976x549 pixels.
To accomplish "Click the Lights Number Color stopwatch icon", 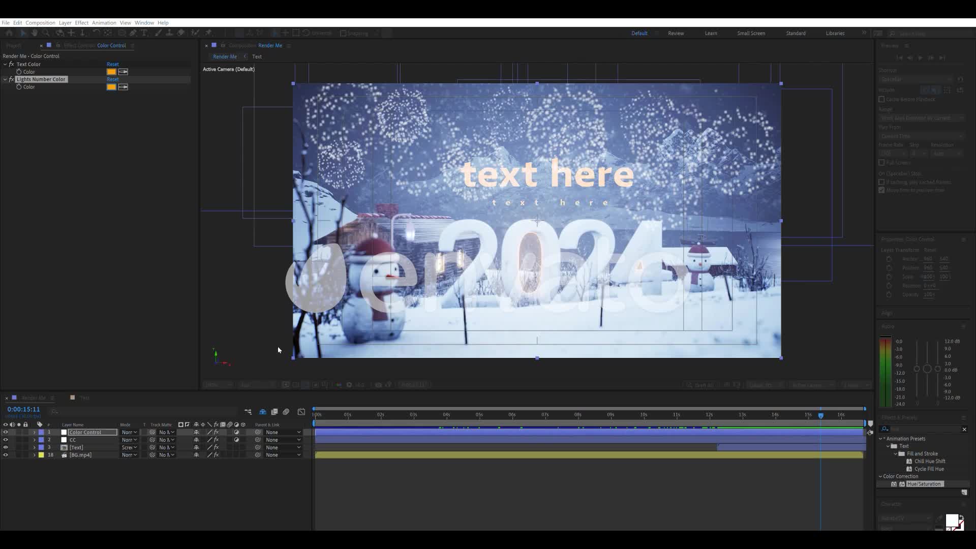I will [19, 87].
